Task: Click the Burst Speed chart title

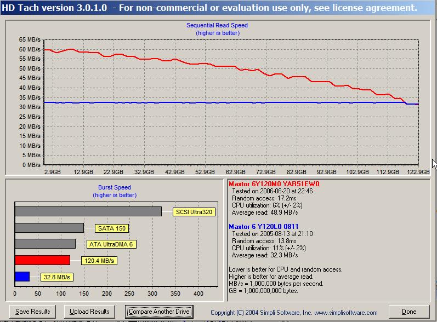Action: [x=115, y=187]
